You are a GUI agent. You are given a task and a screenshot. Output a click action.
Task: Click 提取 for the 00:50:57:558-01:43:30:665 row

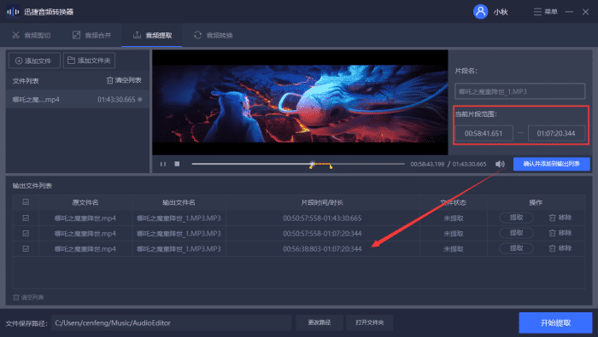coord(516,218)
